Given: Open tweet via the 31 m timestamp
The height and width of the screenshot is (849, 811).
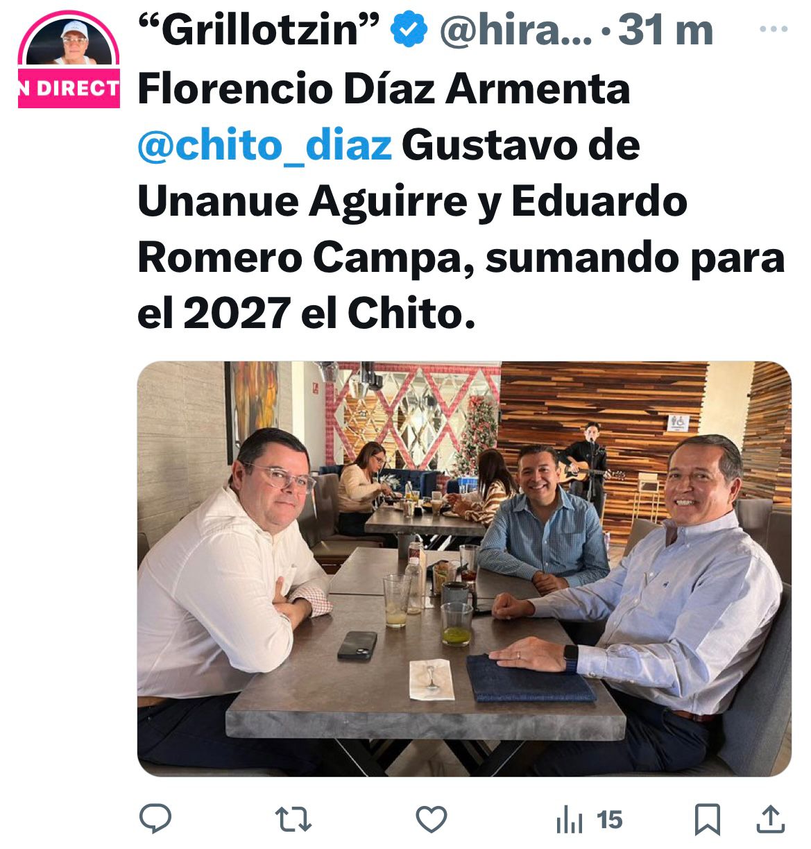Looking at the screenshot, I should click(665, 31).
